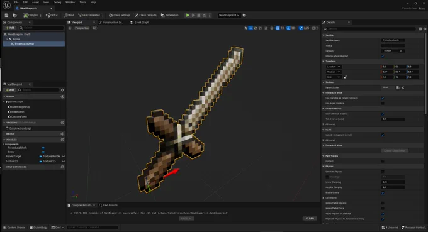Toggle grid snapping in viewport
Screen dimensions: 428x232
[x=278, y=28]
